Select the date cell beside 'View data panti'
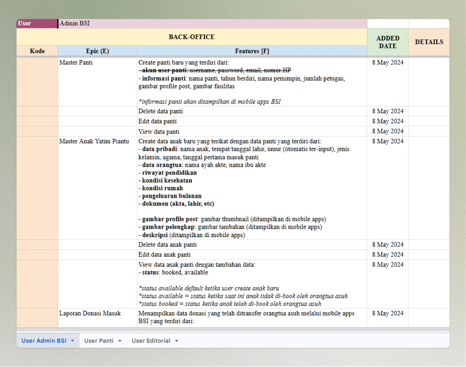The image size is (466, 367). click(388, 132)
